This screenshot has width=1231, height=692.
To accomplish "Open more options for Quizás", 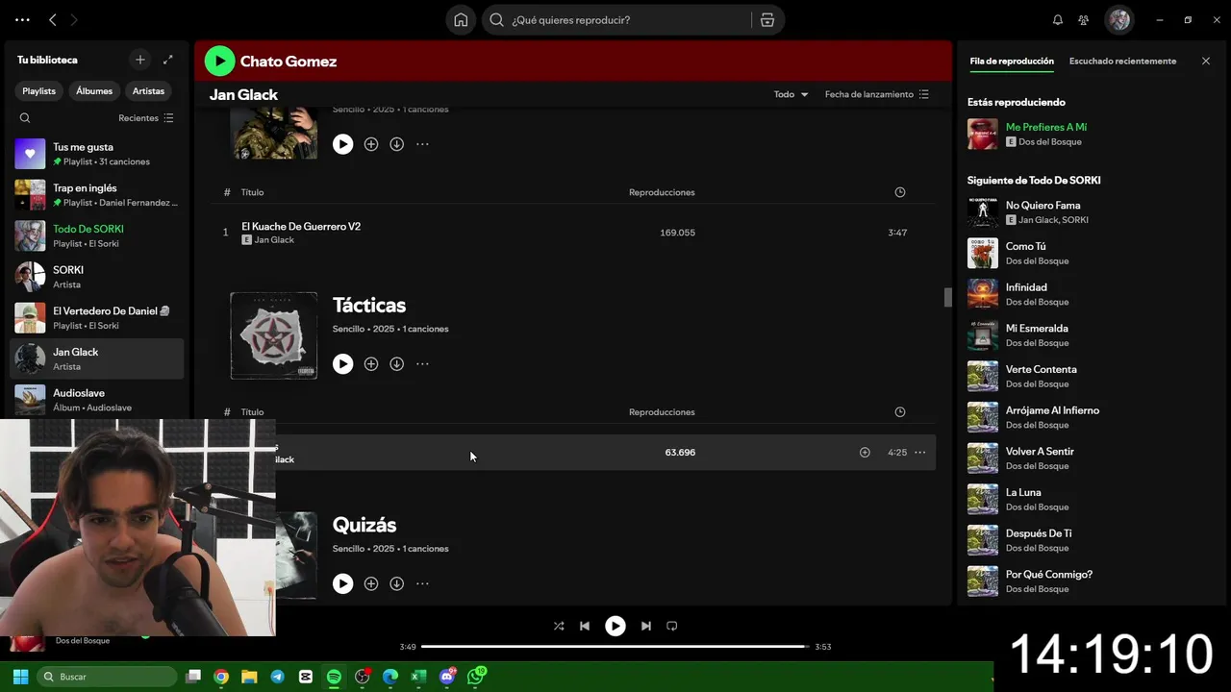I will click(422, 583).
